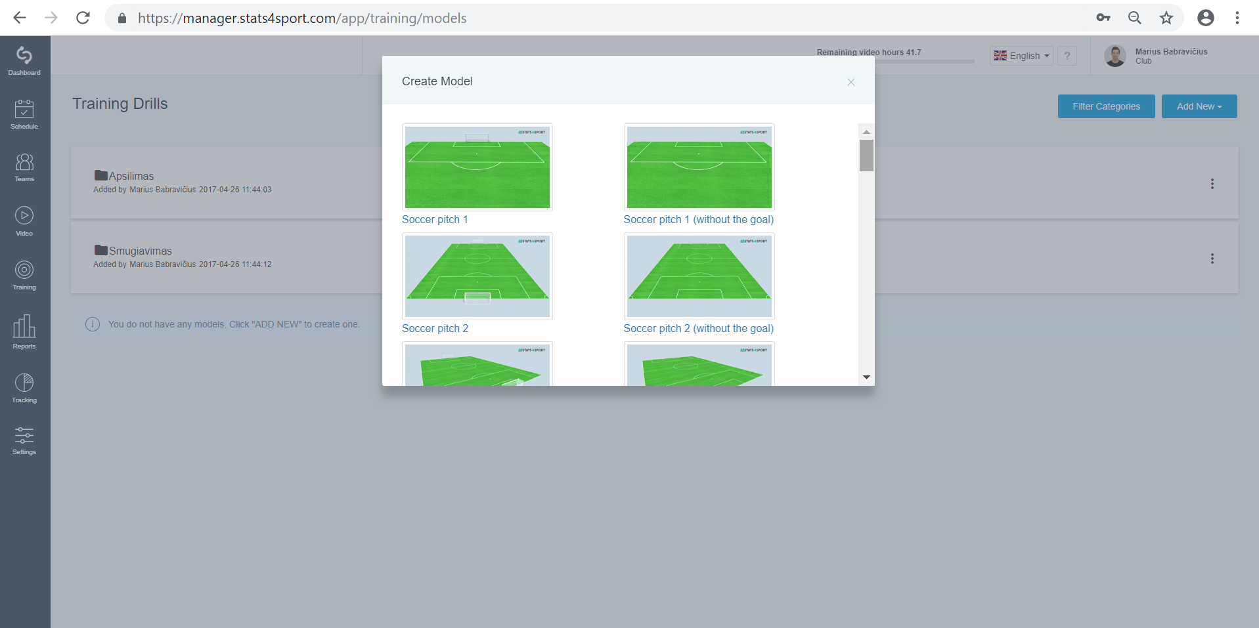Open options menu for Smugiavimas folder
Viewport: 1259px width, 628px height.
[1212, 259]
